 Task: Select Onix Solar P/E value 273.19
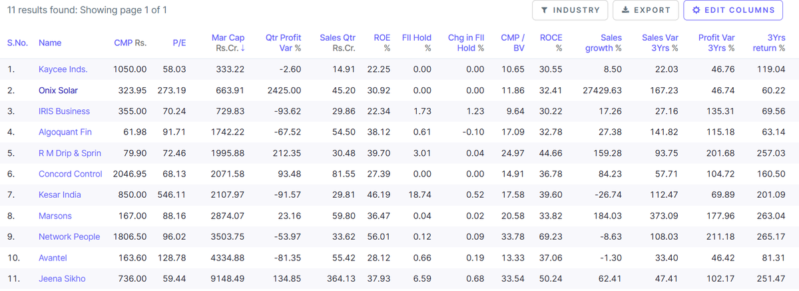click(172, 90)
